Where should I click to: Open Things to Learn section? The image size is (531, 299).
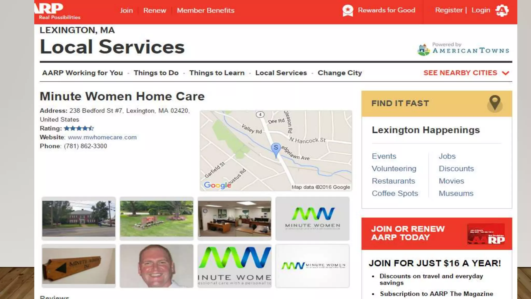(x=217, y=73)
